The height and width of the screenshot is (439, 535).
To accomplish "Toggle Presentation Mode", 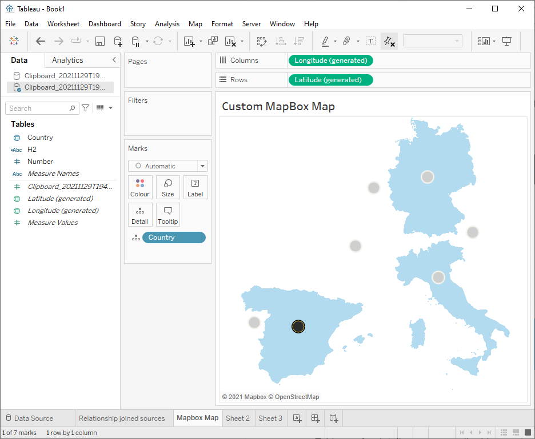I will click(x=506, y=41).
